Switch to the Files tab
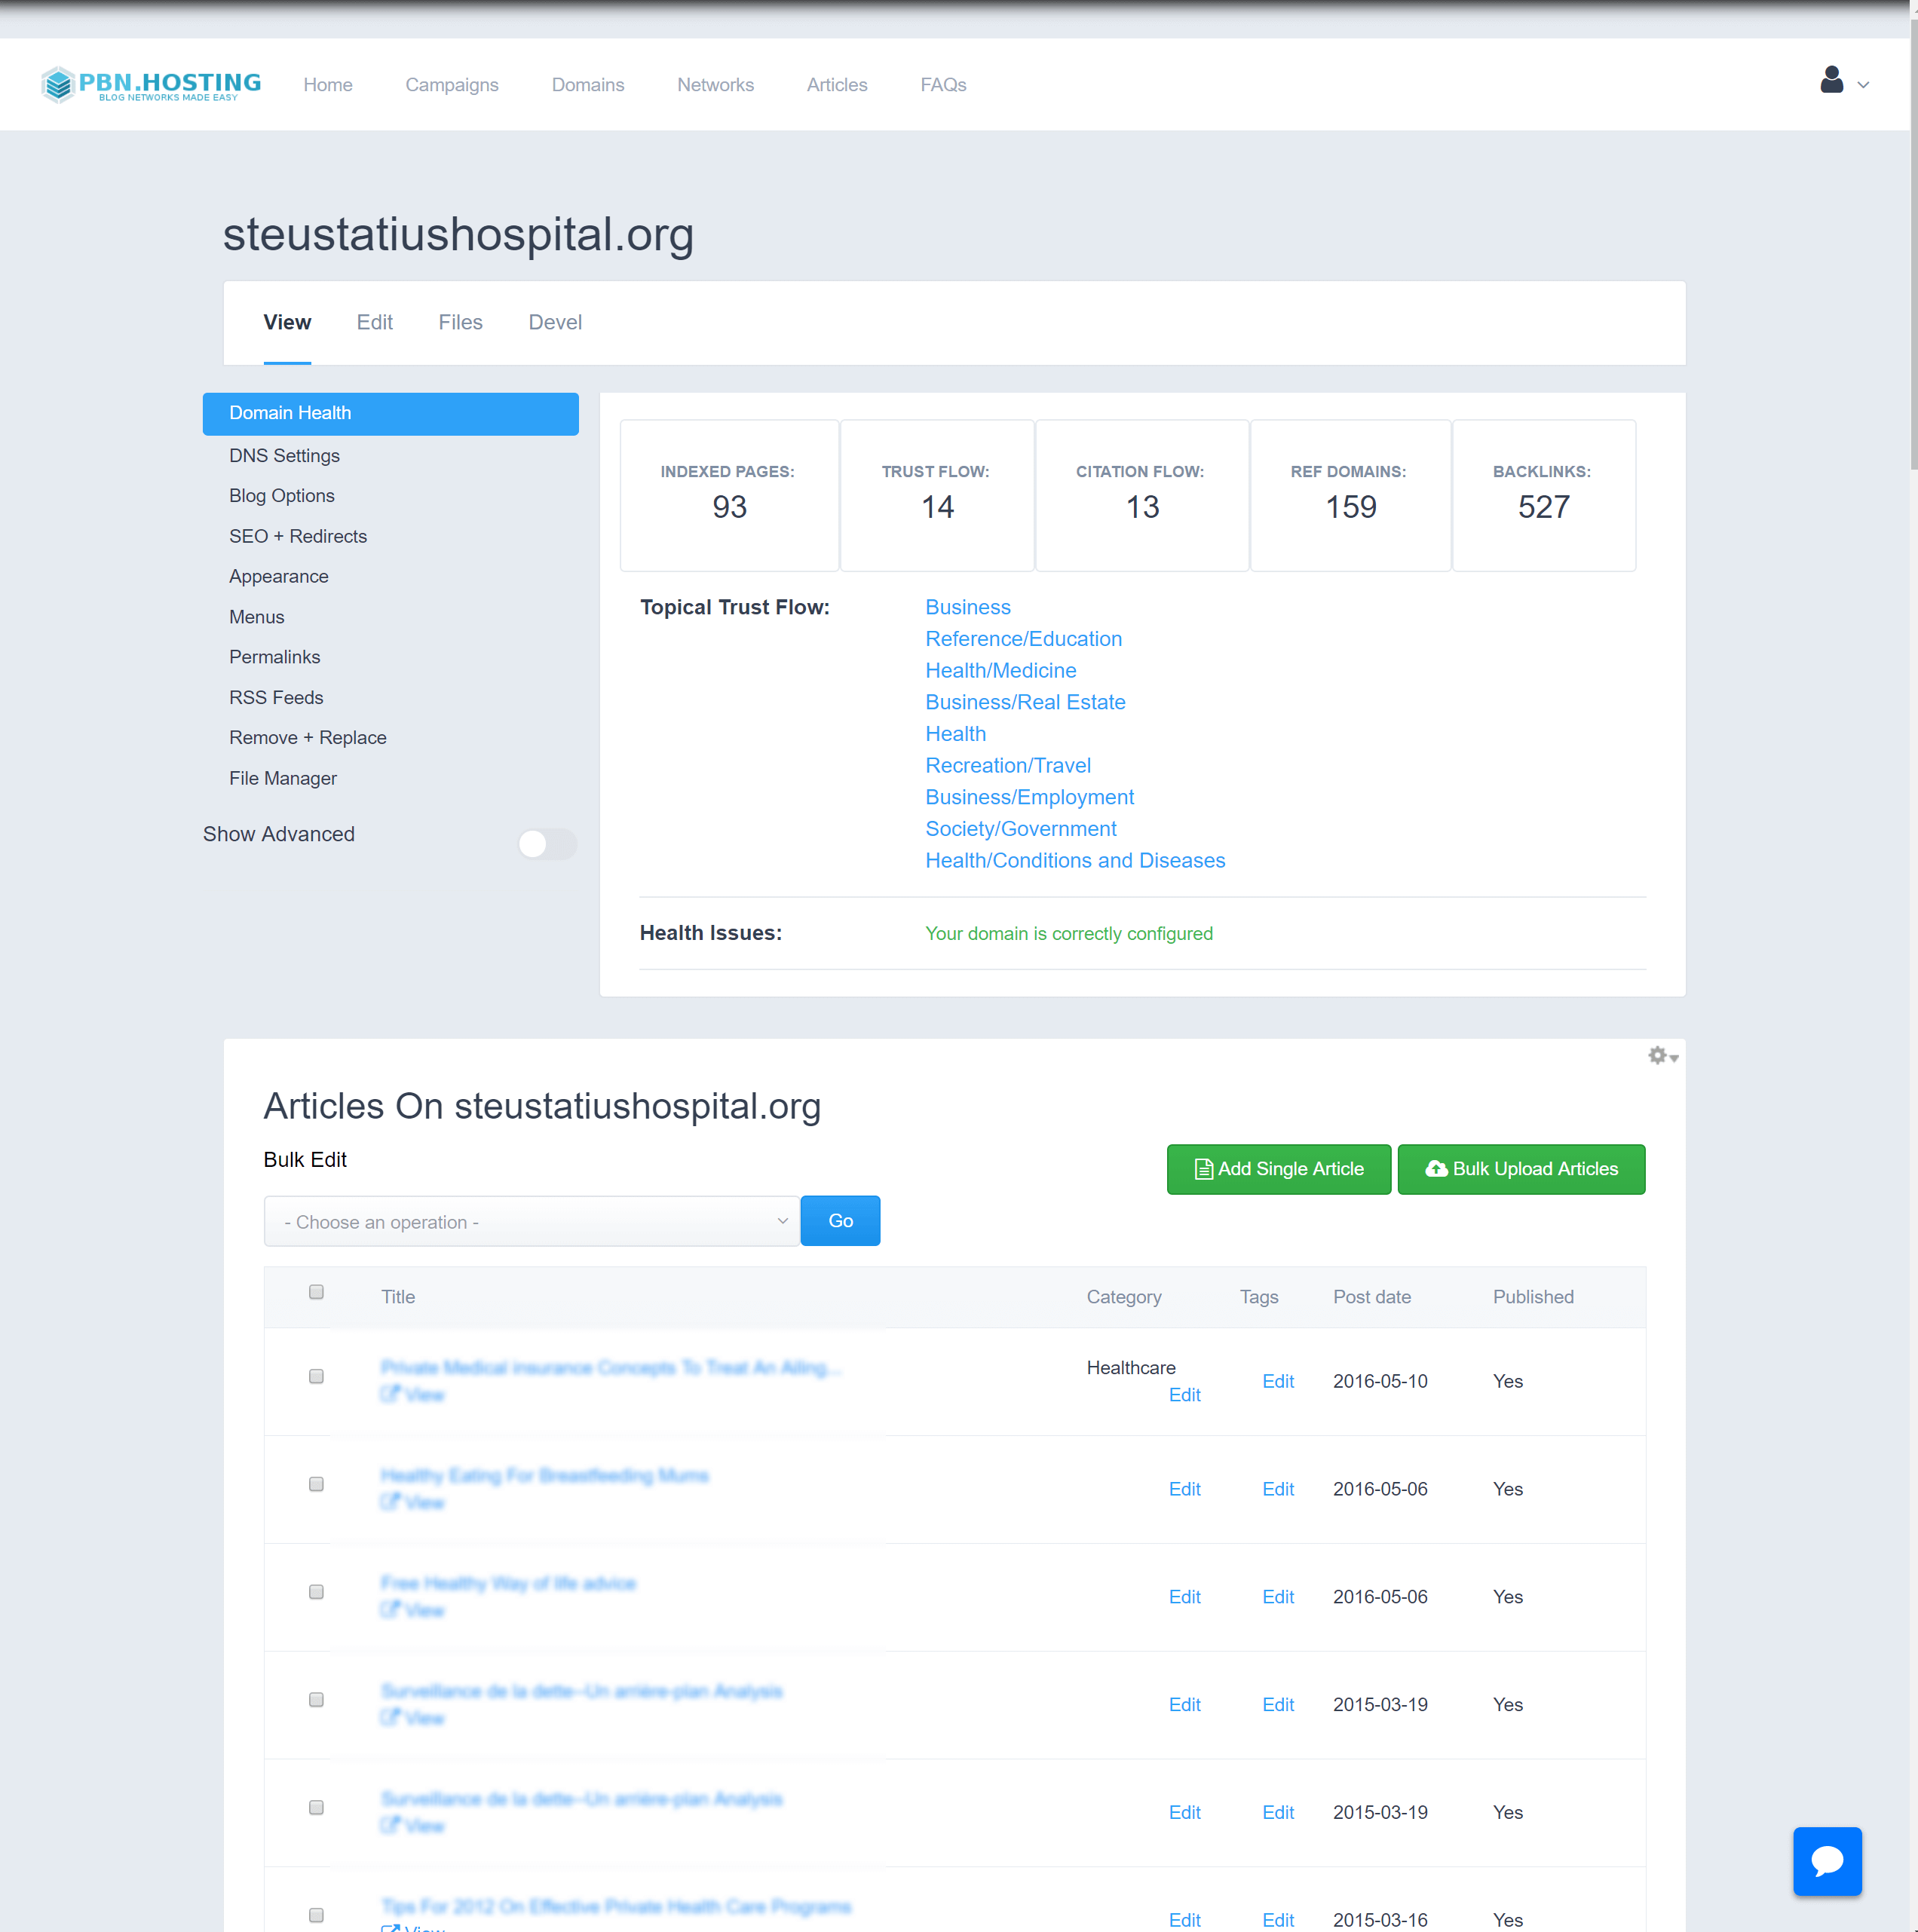This screenshot has width=1918, height=1932. click(x=460, y=322)
